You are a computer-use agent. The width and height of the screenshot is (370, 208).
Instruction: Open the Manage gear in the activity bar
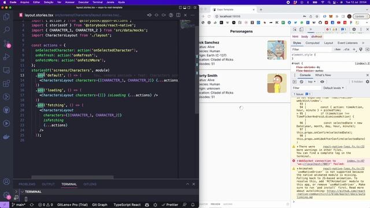pos(6,195)
